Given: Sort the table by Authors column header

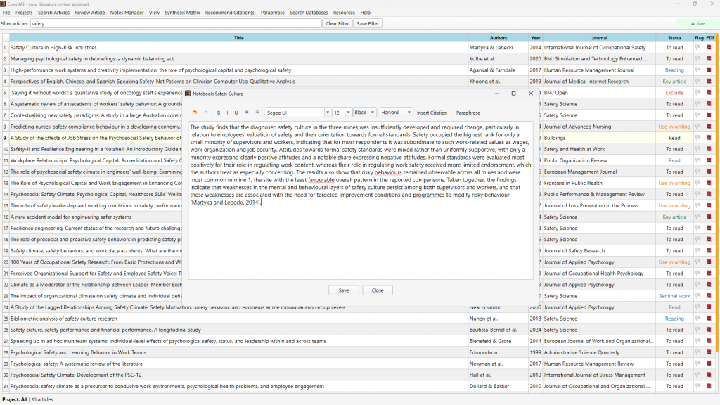Looking at the screenshot, I should (x=499, y=38).
